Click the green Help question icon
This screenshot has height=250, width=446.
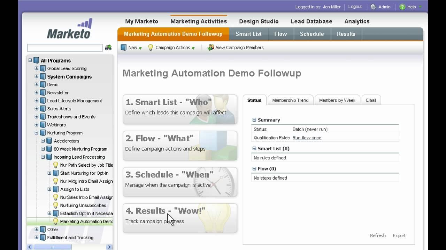402,7
